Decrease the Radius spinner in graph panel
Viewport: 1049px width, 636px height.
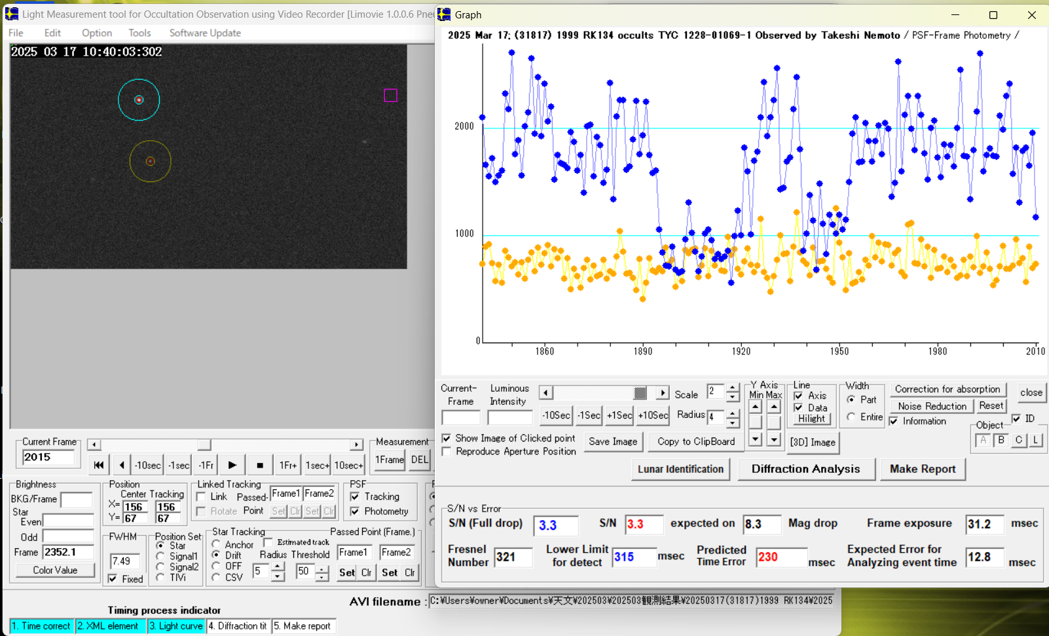click(733, 422)
